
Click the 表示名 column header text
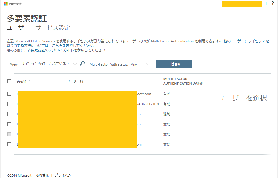tap(22, 81)
